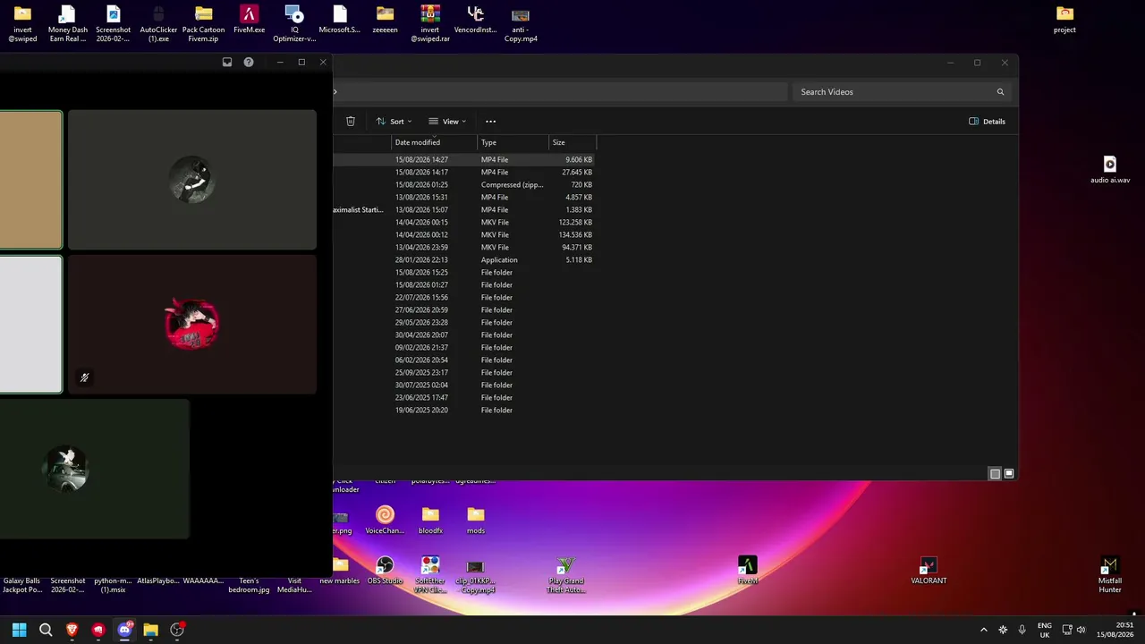Screen dimensions: 1145x644
Task: Select the bloodfx folder on desktop
Action: [430, 520]
